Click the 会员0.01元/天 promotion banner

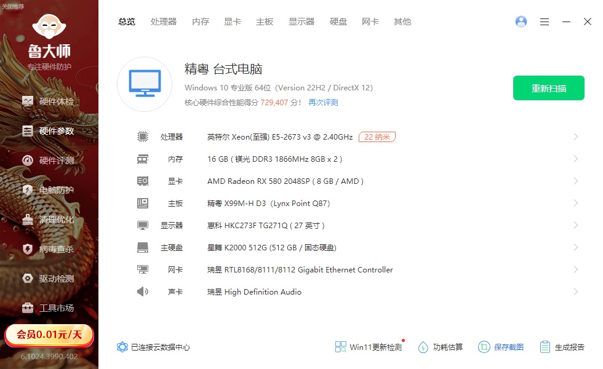[x=49, y=335]
